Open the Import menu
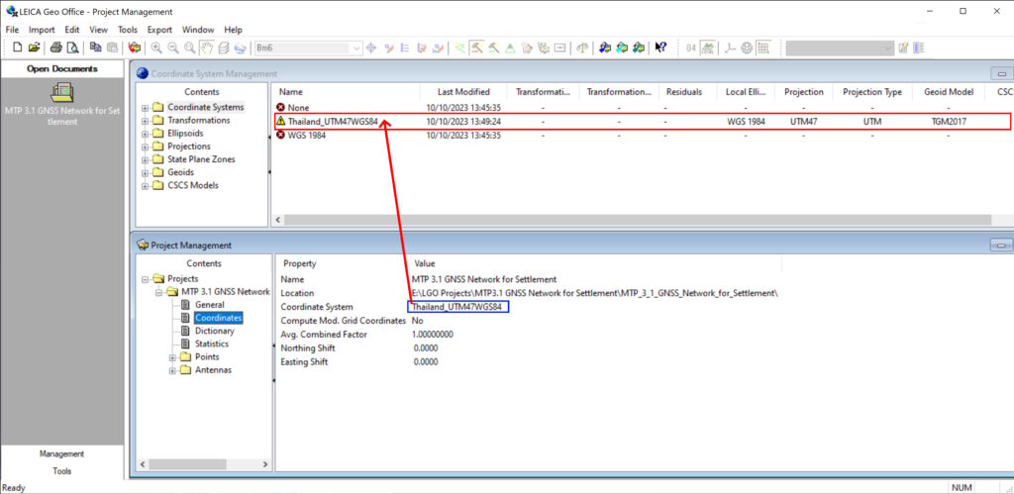 pyautogui.click(x=42, y=30)
